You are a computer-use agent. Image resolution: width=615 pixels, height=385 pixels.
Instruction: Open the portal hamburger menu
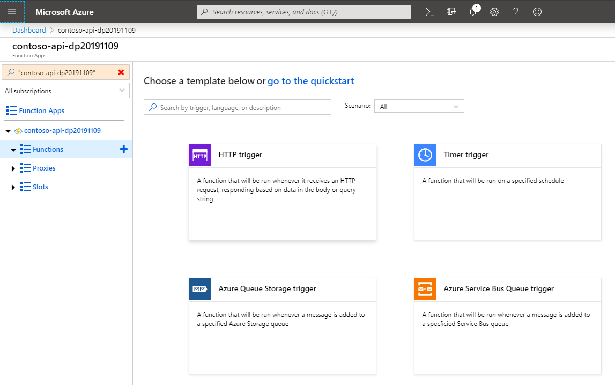(11, 11)
